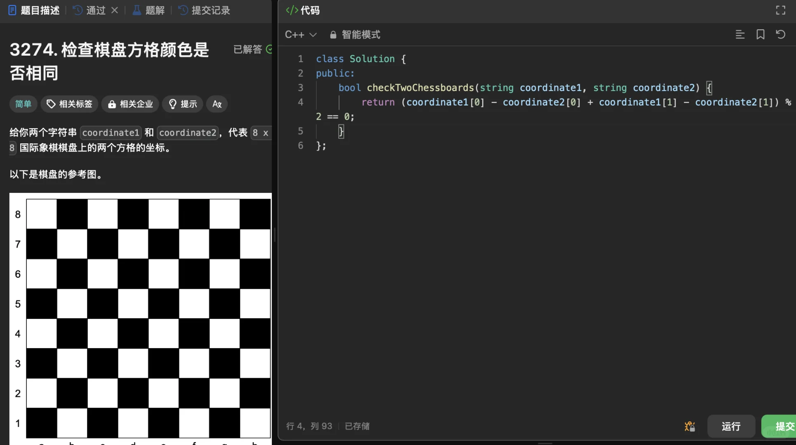Click the 题目描述 document icon
This screenshot has width=796, height=445.
tap(12, 10)
